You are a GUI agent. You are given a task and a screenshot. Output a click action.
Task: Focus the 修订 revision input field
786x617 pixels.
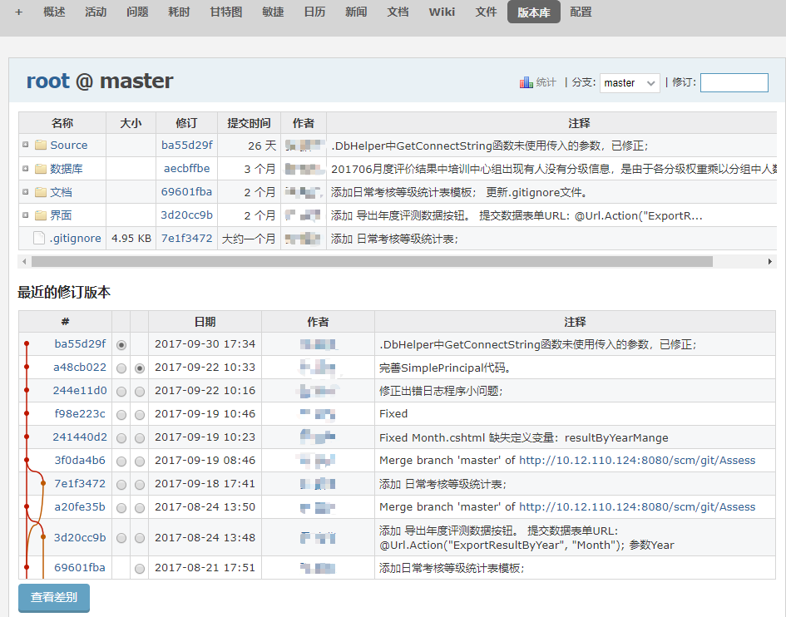(x=734, y=83)
